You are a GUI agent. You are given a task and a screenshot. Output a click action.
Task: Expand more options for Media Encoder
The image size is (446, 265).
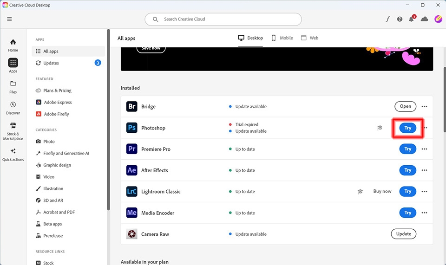[x=424, y=213]
